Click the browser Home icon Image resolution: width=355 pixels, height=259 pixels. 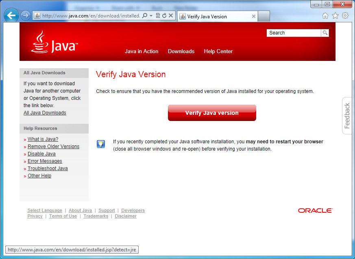tap(325, 15)
